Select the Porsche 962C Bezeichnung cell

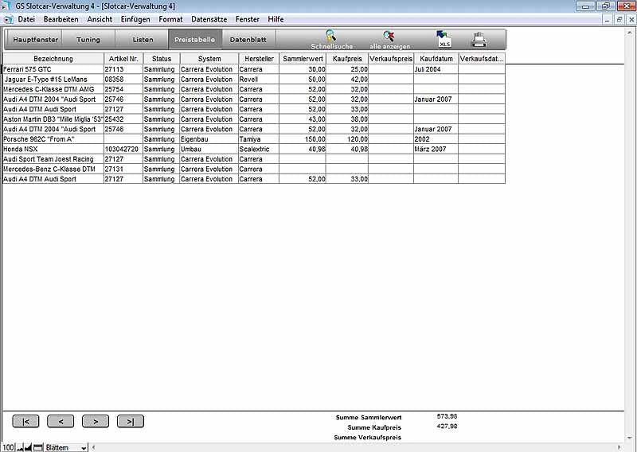pyautogui.click(x=53, y=138)
